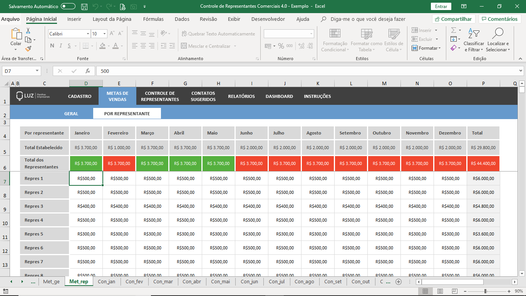Select column header D
Image resolution: width=526 pixels, height=296 pixels.
pos(86,83)
